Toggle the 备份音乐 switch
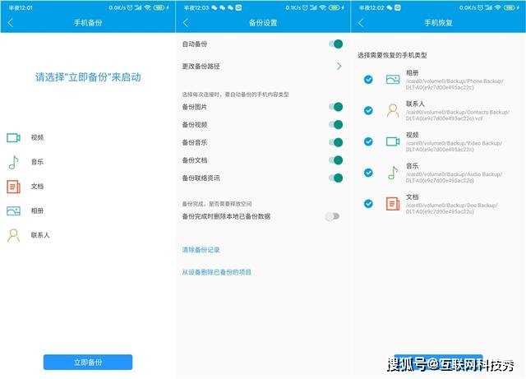Viewport: 526px width, 379px height. (336, 142)
